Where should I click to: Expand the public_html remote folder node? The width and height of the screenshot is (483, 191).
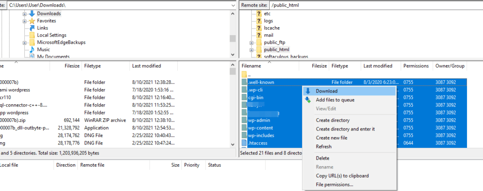click(251, 50)
